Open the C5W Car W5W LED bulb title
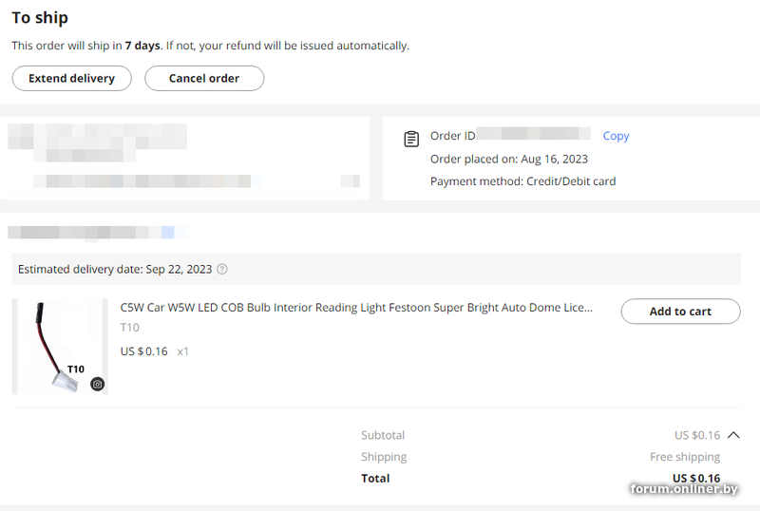The image size is (760, 511). pos(356,308)
